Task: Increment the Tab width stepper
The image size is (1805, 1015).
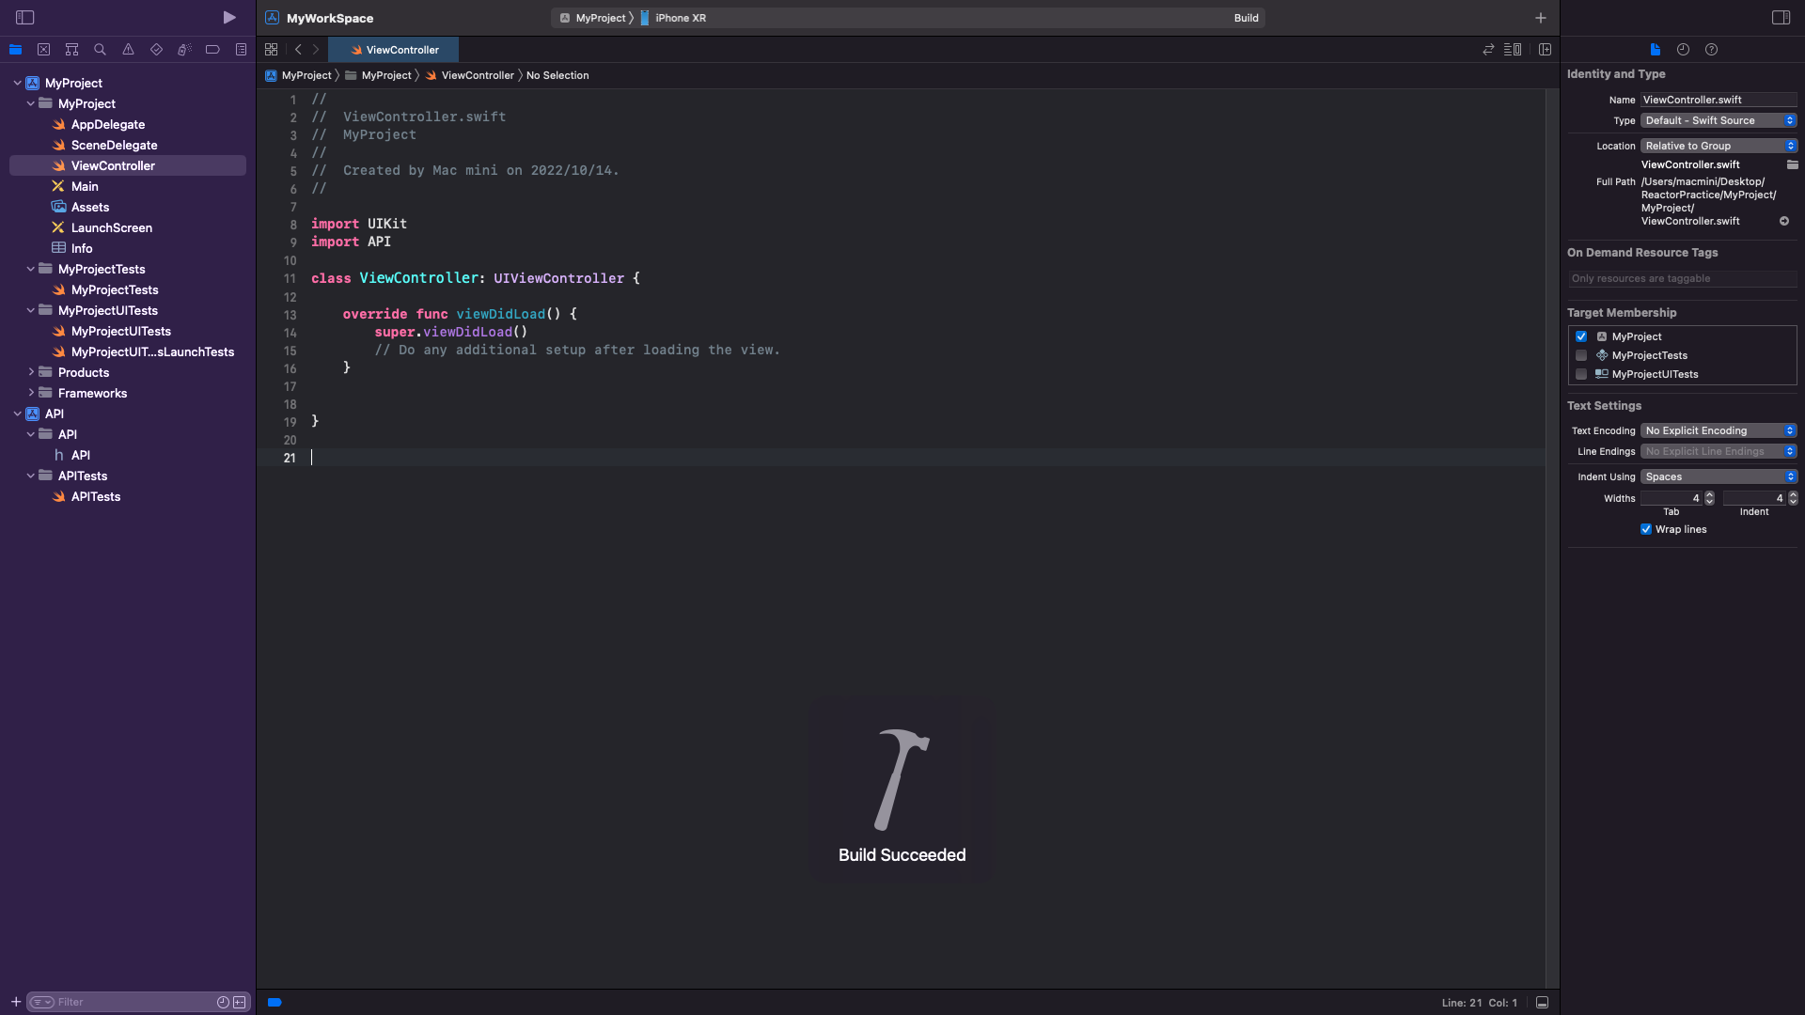Action: (x=1709, y=494)
